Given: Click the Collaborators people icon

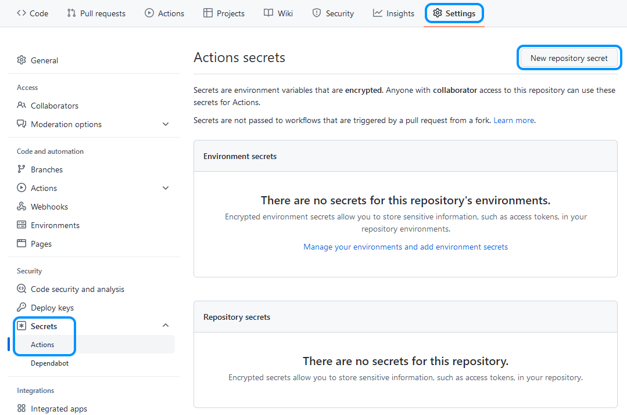Looking at the screenshot, I should pyautogui.click(x=22, y=106).
